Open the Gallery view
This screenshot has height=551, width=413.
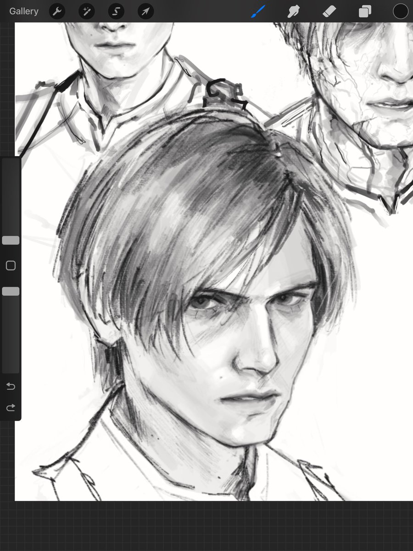(x=24, y=11)
